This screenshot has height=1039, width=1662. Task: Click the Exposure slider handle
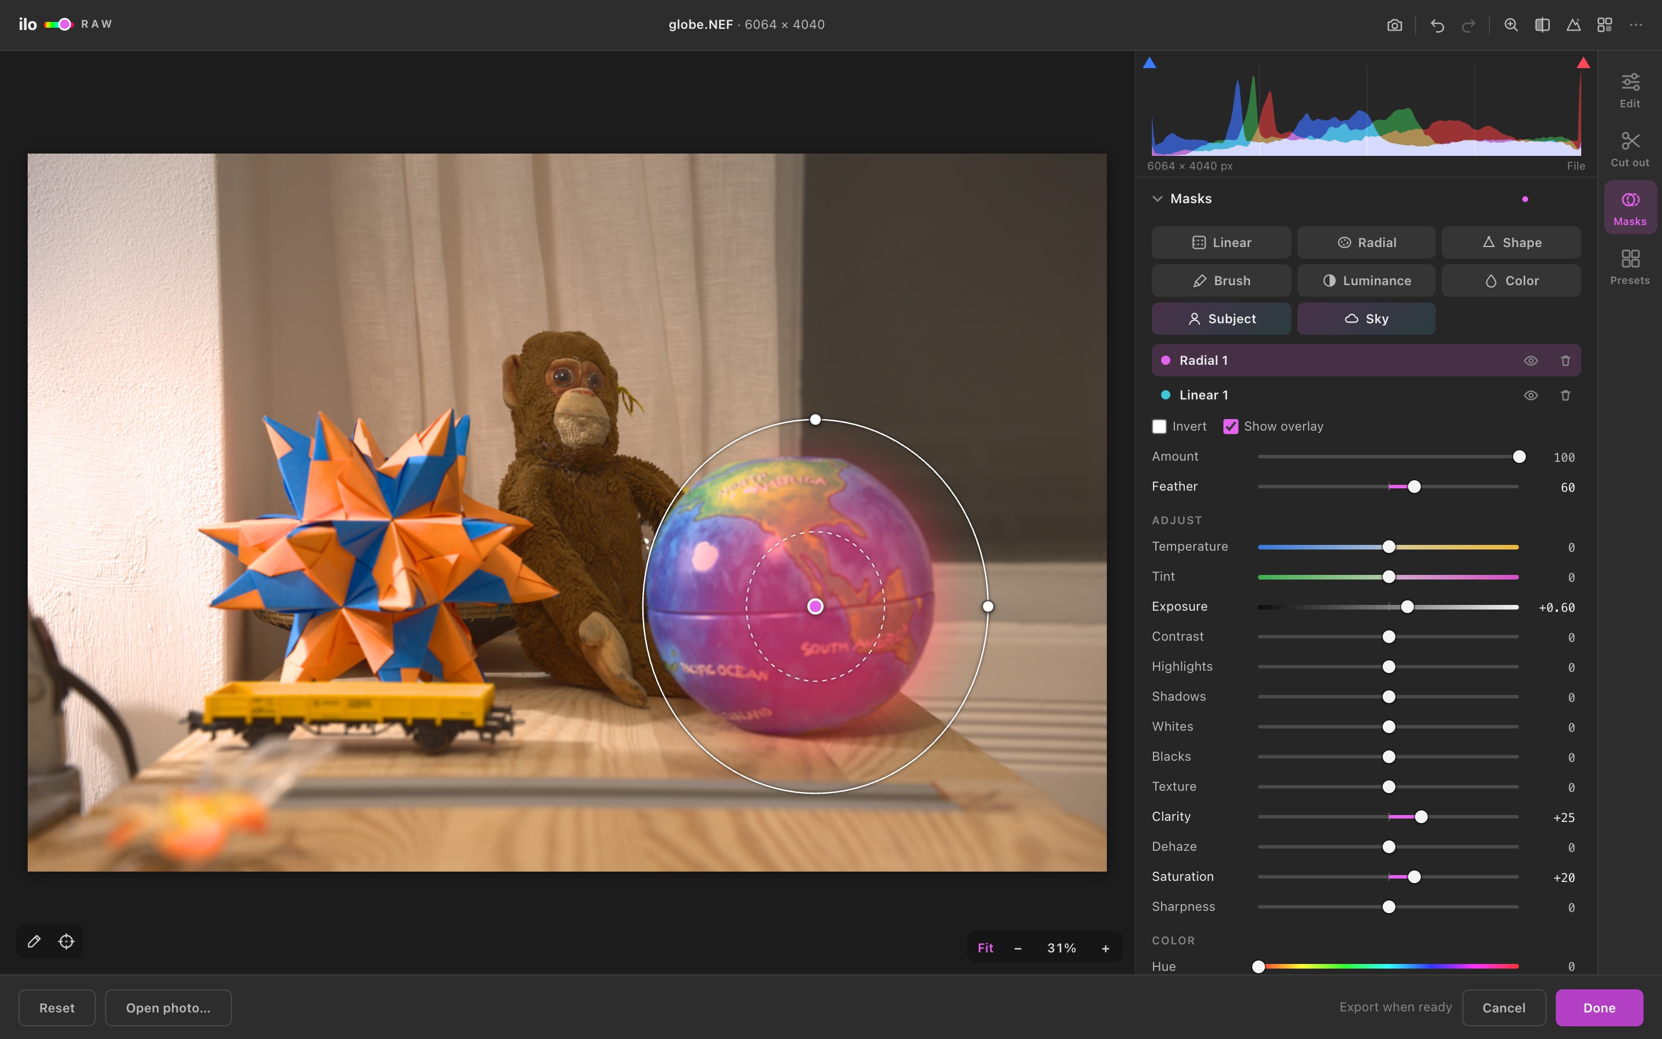coord(1407,607)
